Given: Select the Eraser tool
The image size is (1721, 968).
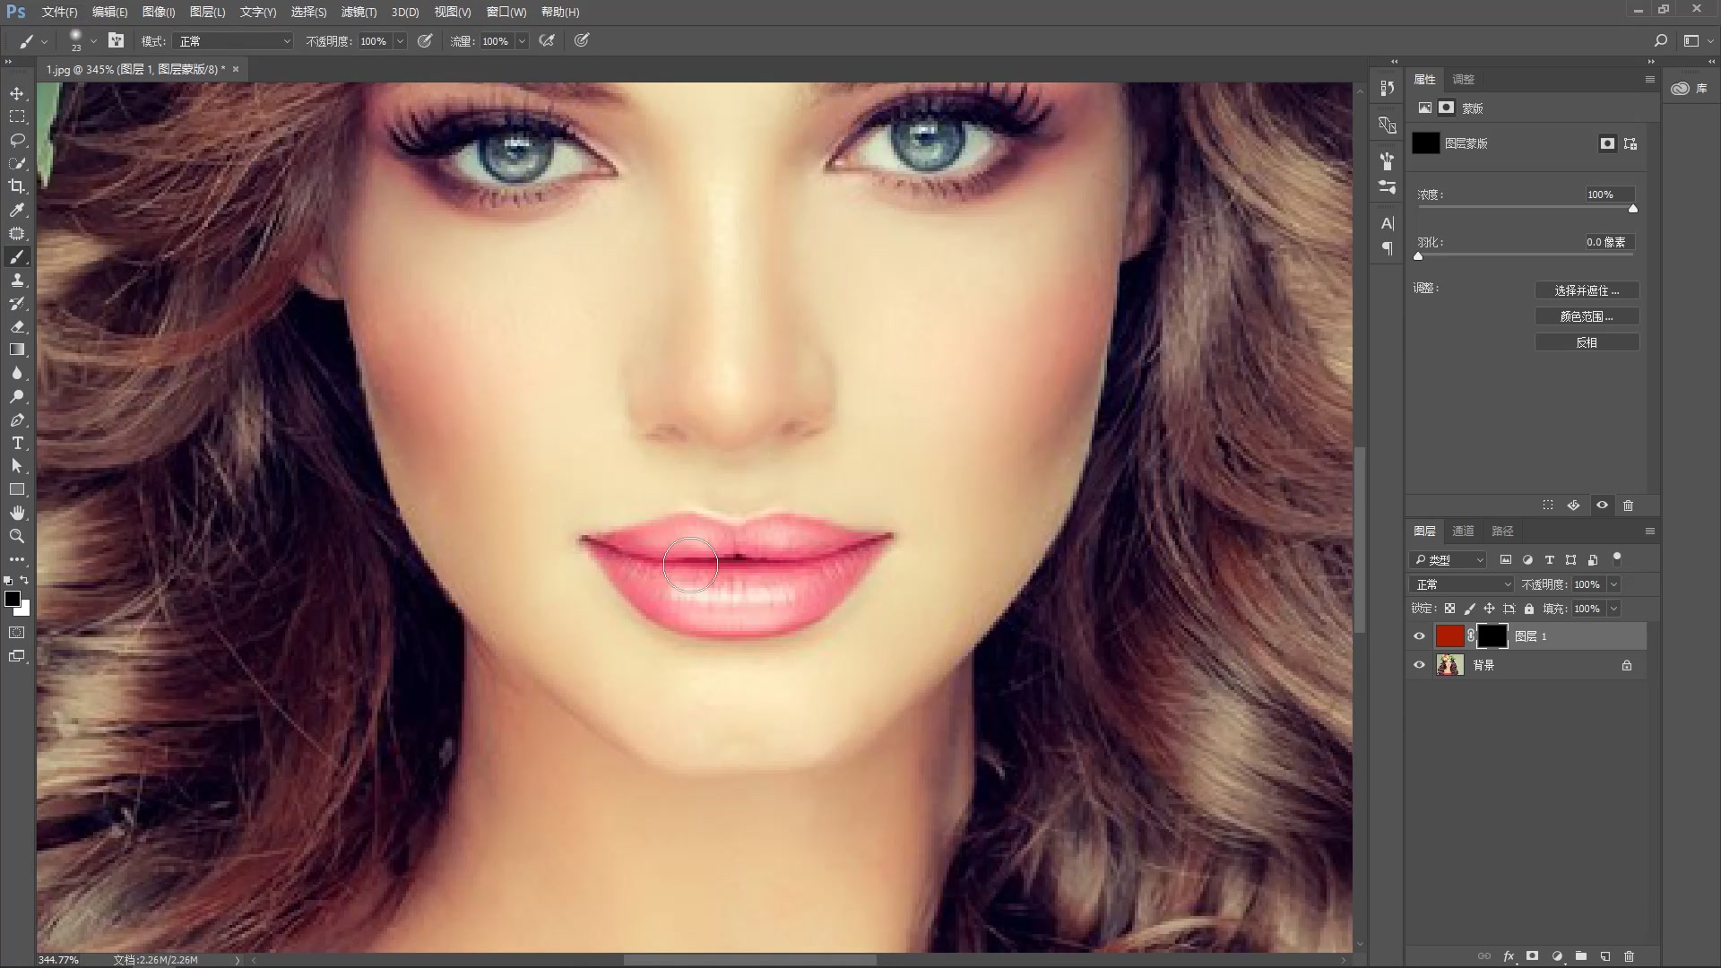Looking at the screenshot, I should 17,327.
